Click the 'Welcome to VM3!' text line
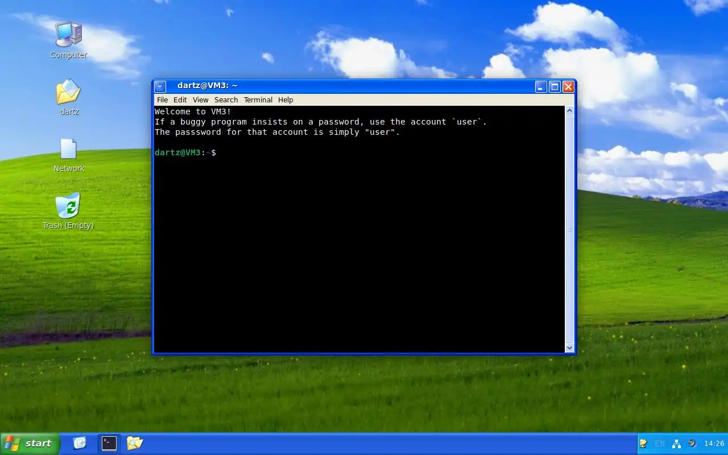The width and height of the screenshot is (728, 455). pos(193,111)
